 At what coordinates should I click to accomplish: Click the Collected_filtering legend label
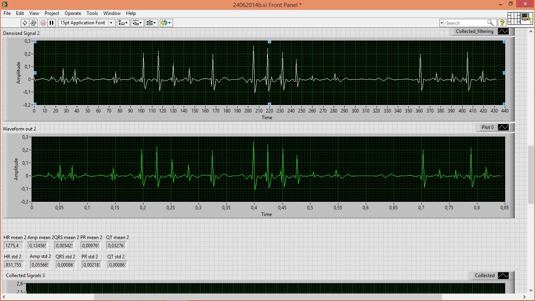475,31
